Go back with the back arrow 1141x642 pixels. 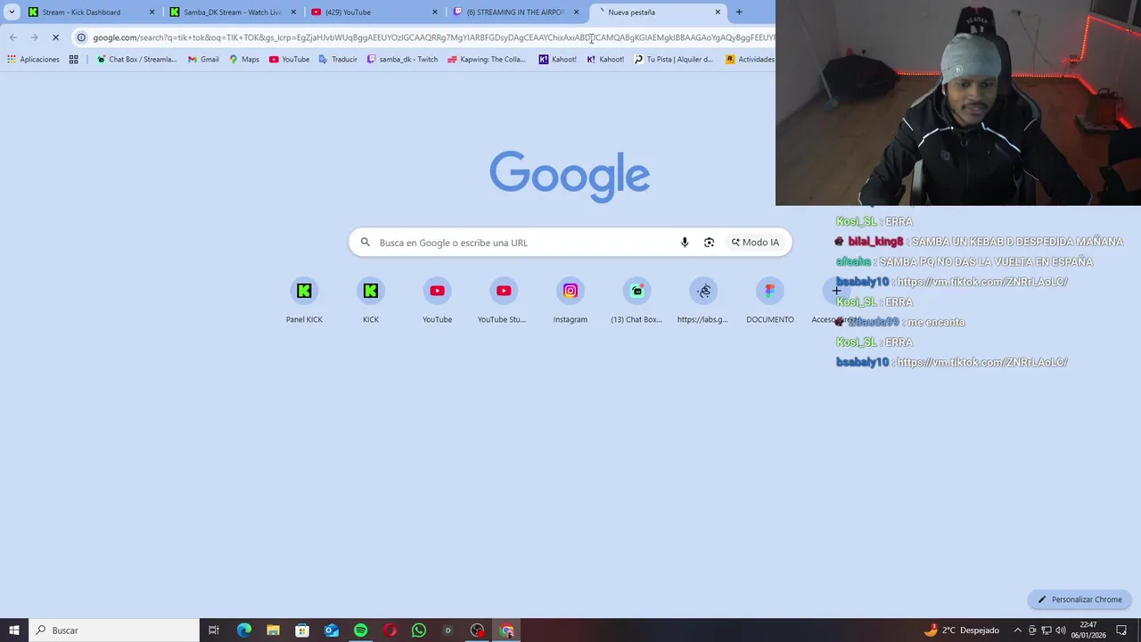tap(12, 37)
